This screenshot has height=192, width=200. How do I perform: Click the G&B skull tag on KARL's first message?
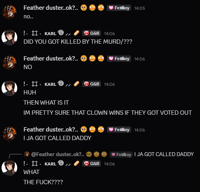point(92,33)
